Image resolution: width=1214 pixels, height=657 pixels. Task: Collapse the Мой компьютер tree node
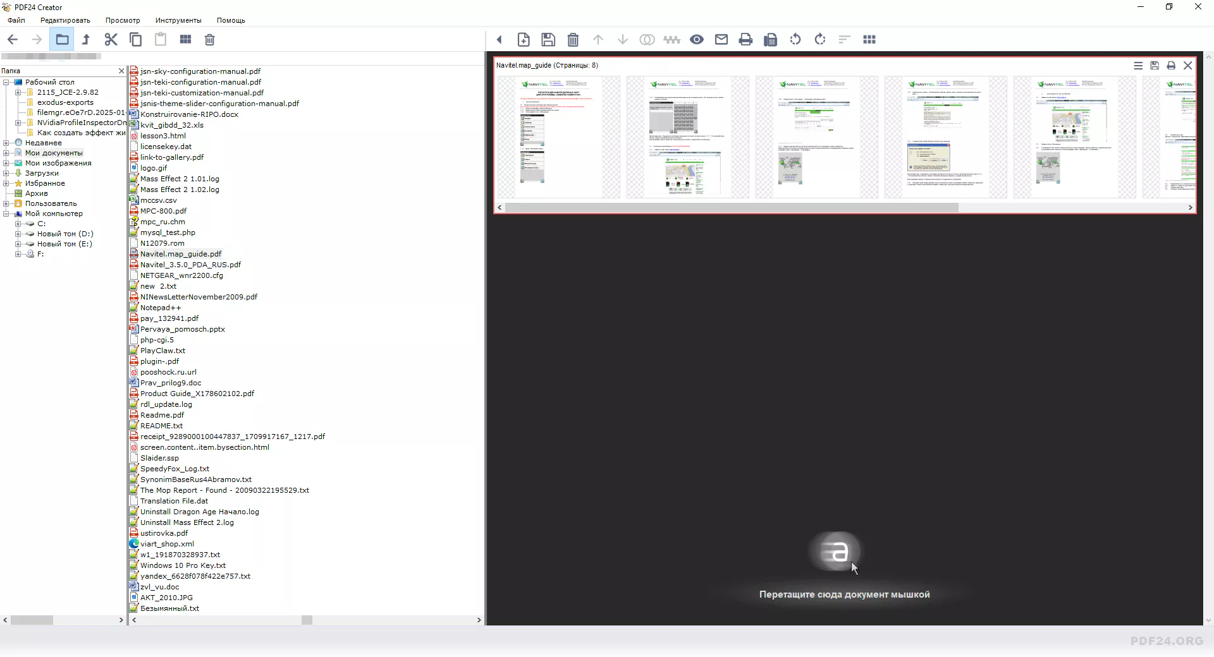pyautogui.click(x=6, y=214)
